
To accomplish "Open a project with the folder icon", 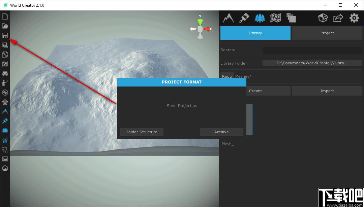I will tap(5, 26).
